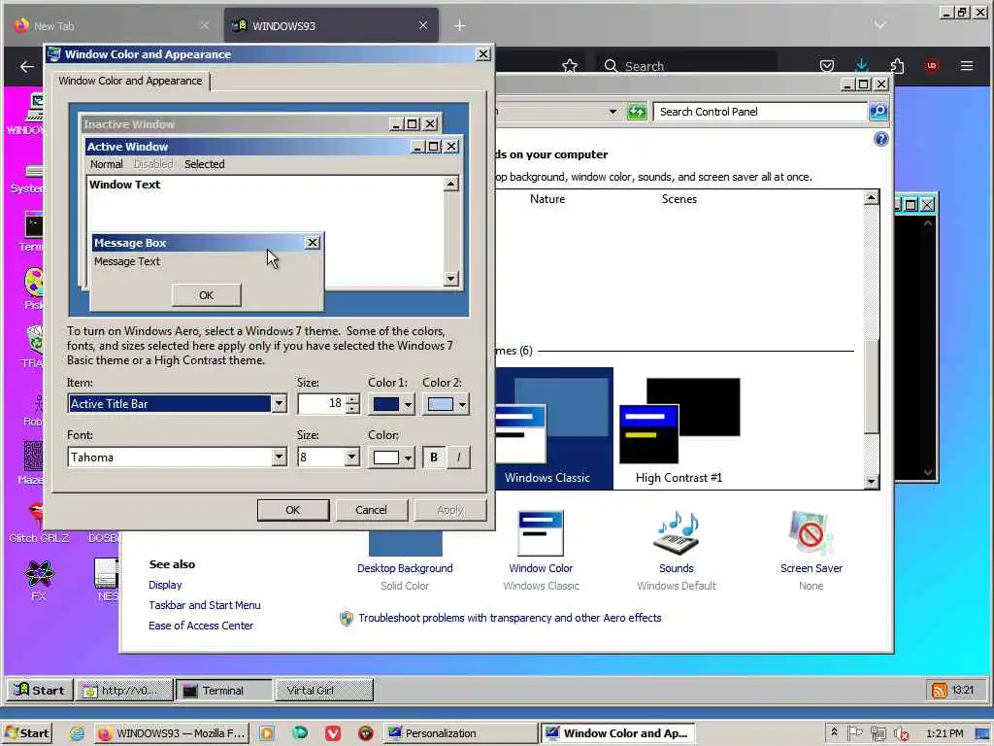The height and width of the screenshot is (746, 994).
Task: Open the Firefox downloads arrow icon
Action: coord(862,65)
